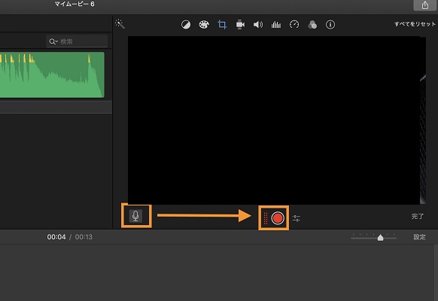This screenshot has width=438, height=301.
Task: Click into the 検索 search field
Action: coord(77,41)
